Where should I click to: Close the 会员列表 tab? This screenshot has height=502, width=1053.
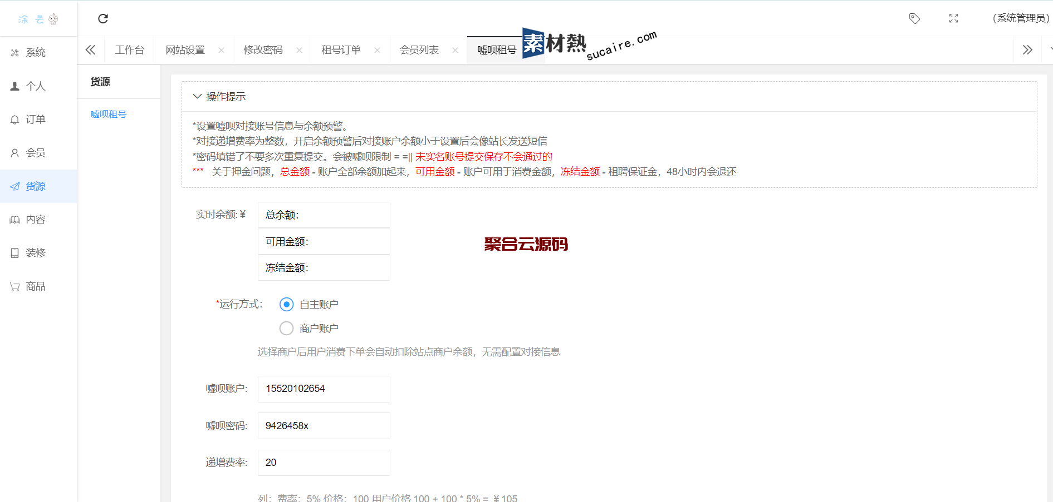[x=455, y=50]
